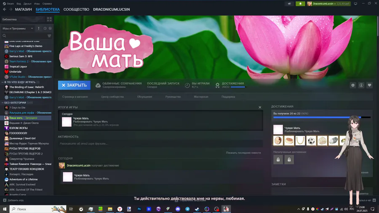Open Обсуждения link

(x=144, y=96)
